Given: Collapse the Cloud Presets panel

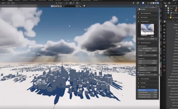Looking at the screenshot, I should coord(147,21).
